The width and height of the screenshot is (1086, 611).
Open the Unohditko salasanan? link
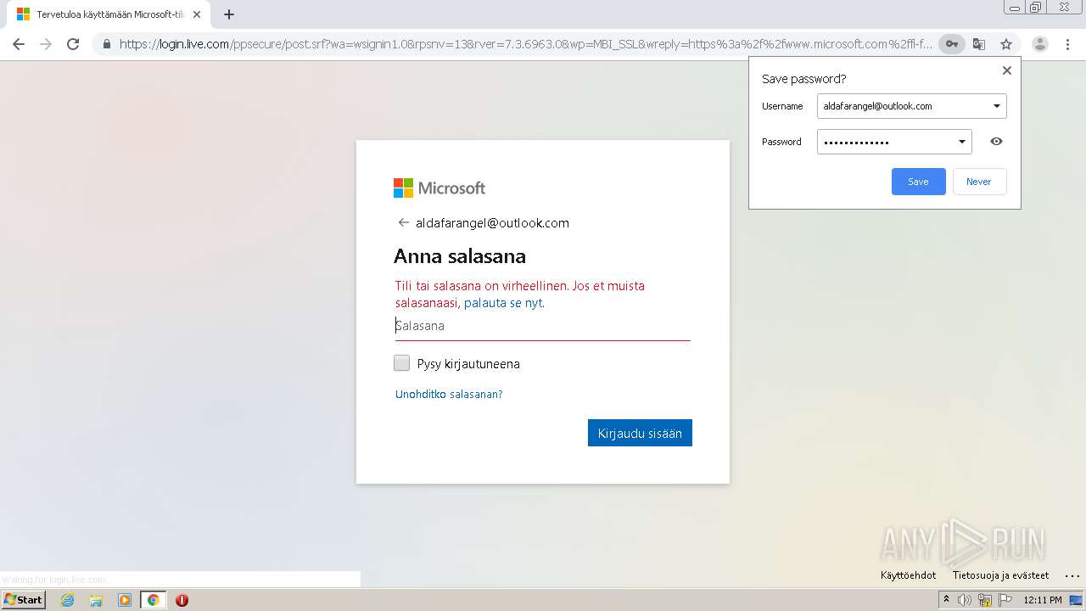pyautogui.click(x=449, y=394)
